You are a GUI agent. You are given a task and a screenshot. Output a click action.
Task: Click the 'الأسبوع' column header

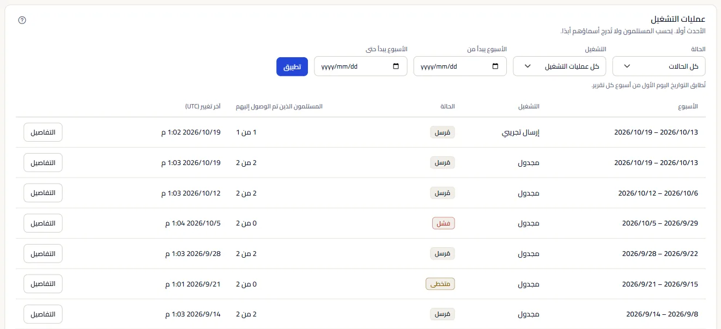(688, 106)
